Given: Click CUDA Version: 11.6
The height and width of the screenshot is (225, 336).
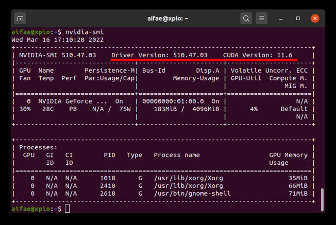Looking at the screenshot, I should coord(258,55).
